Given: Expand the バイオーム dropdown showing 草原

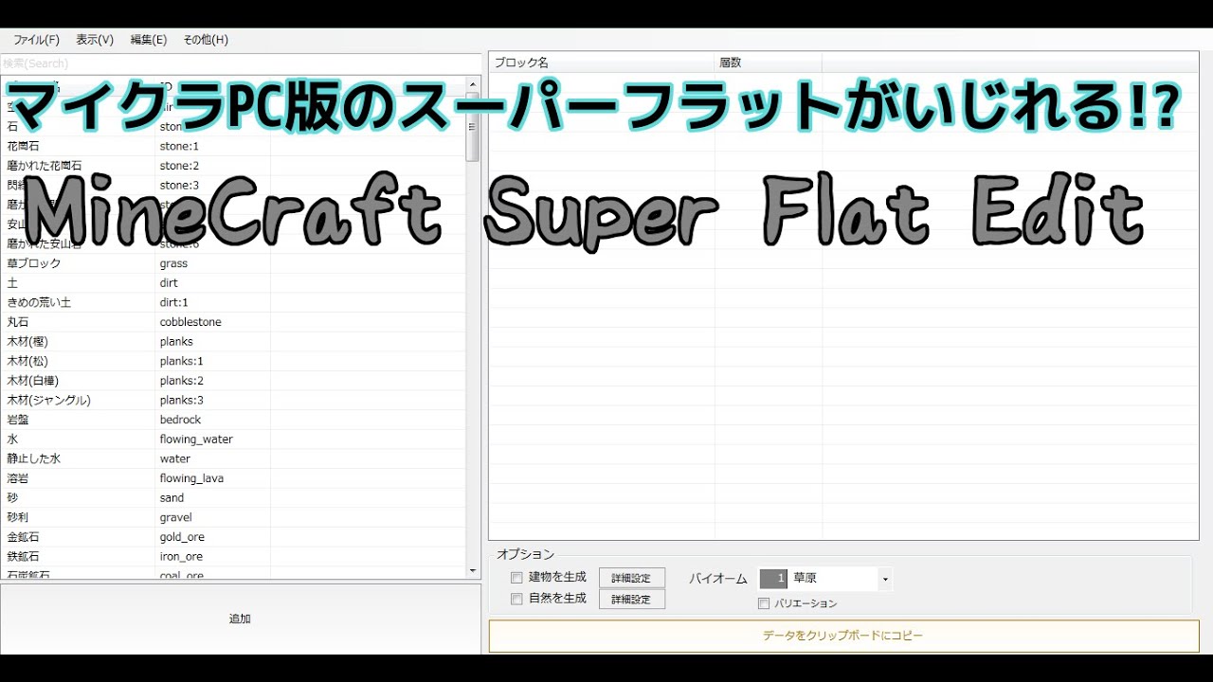Looking at the screenshot, I should [x=885, y=579].
